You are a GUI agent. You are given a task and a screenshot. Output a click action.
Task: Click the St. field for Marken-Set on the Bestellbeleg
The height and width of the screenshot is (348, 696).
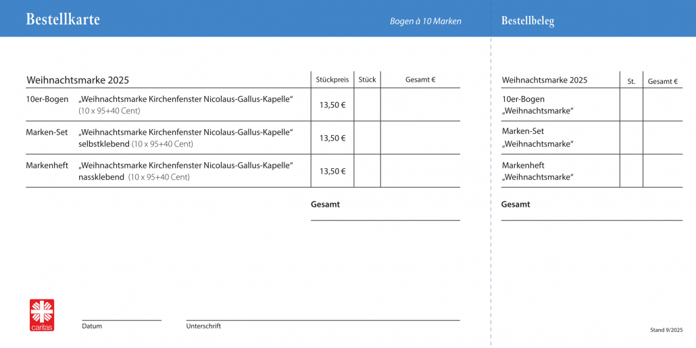click(631, 138)
